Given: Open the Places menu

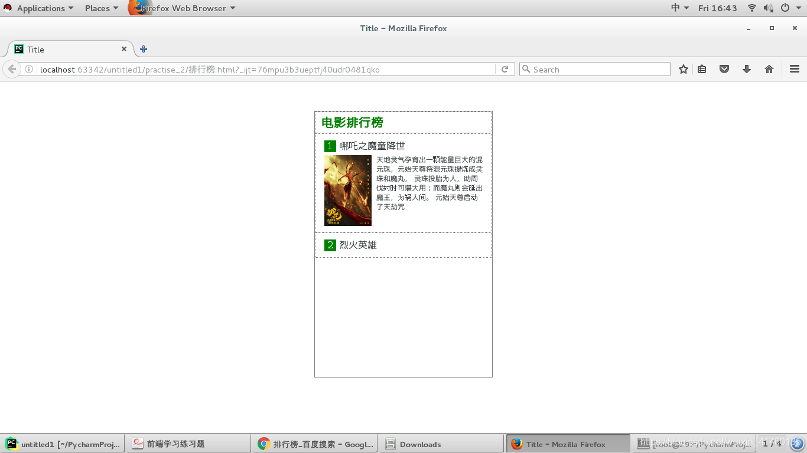Looking at the screenshot, I should (x=102, y=8).
